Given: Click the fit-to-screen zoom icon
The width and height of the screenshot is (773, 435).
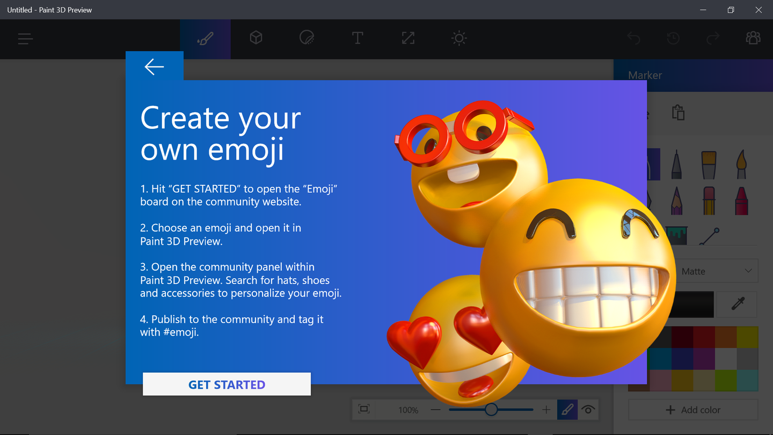Looking at the screenshot, I should click(364, 409).
